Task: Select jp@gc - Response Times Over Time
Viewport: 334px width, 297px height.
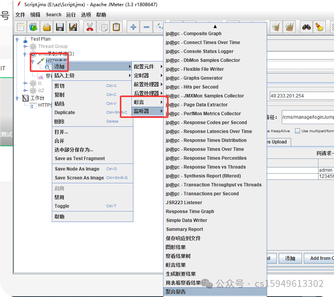Action: [215, 149]
